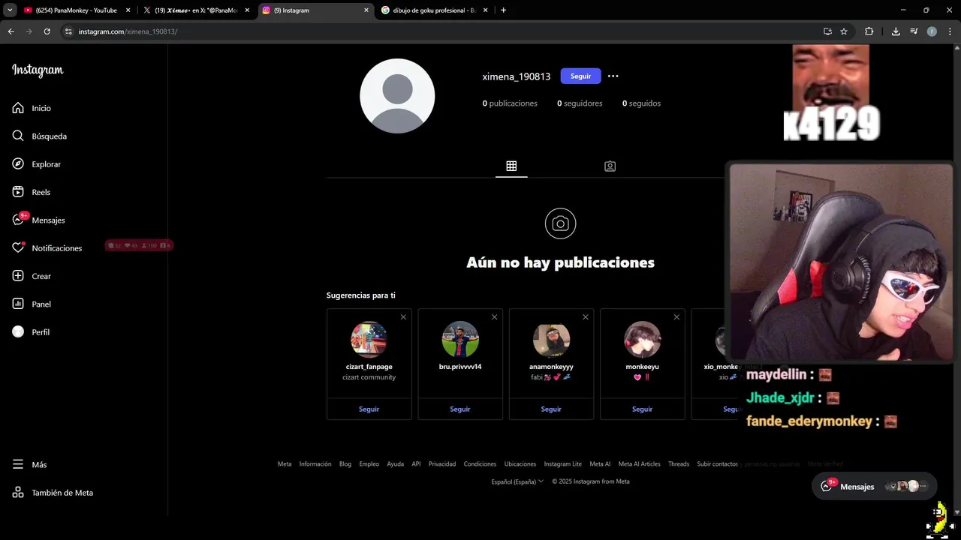This screenshot has width=961, height=540.
Task: Open the Panel dashboard in sidebar
Action: click(32, 304)
